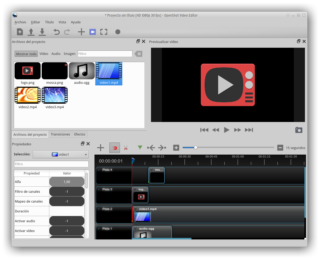Click the fullscreen toolbar icon
This screenshot has width=319, height=258.
click(x=104, y=32)
